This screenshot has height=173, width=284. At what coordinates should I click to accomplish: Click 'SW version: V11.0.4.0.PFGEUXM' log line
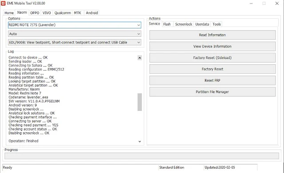coord(34,101)
